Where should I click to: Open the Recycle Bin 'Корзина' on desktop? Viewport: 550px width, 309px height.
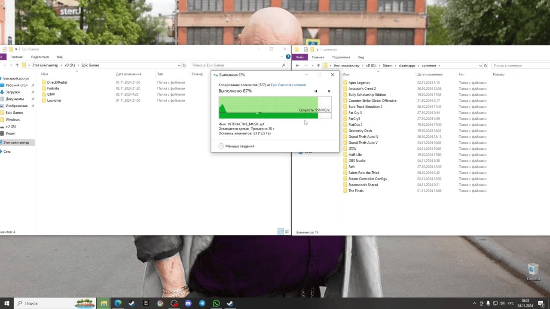click(x=533, y=272)
